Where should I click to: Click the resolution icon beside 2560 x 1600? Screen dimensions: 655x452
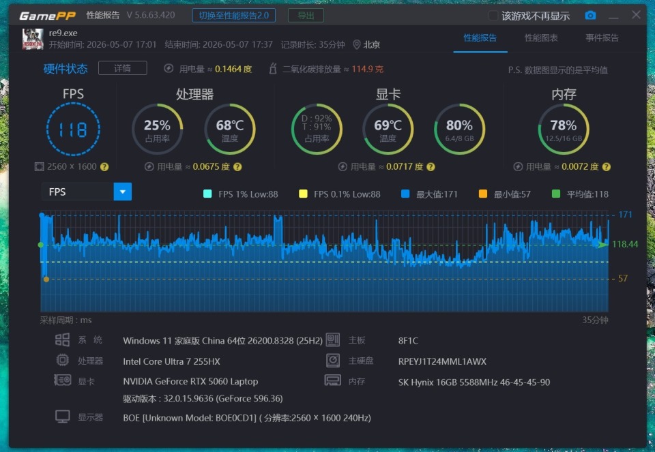(x=39, y=167)
